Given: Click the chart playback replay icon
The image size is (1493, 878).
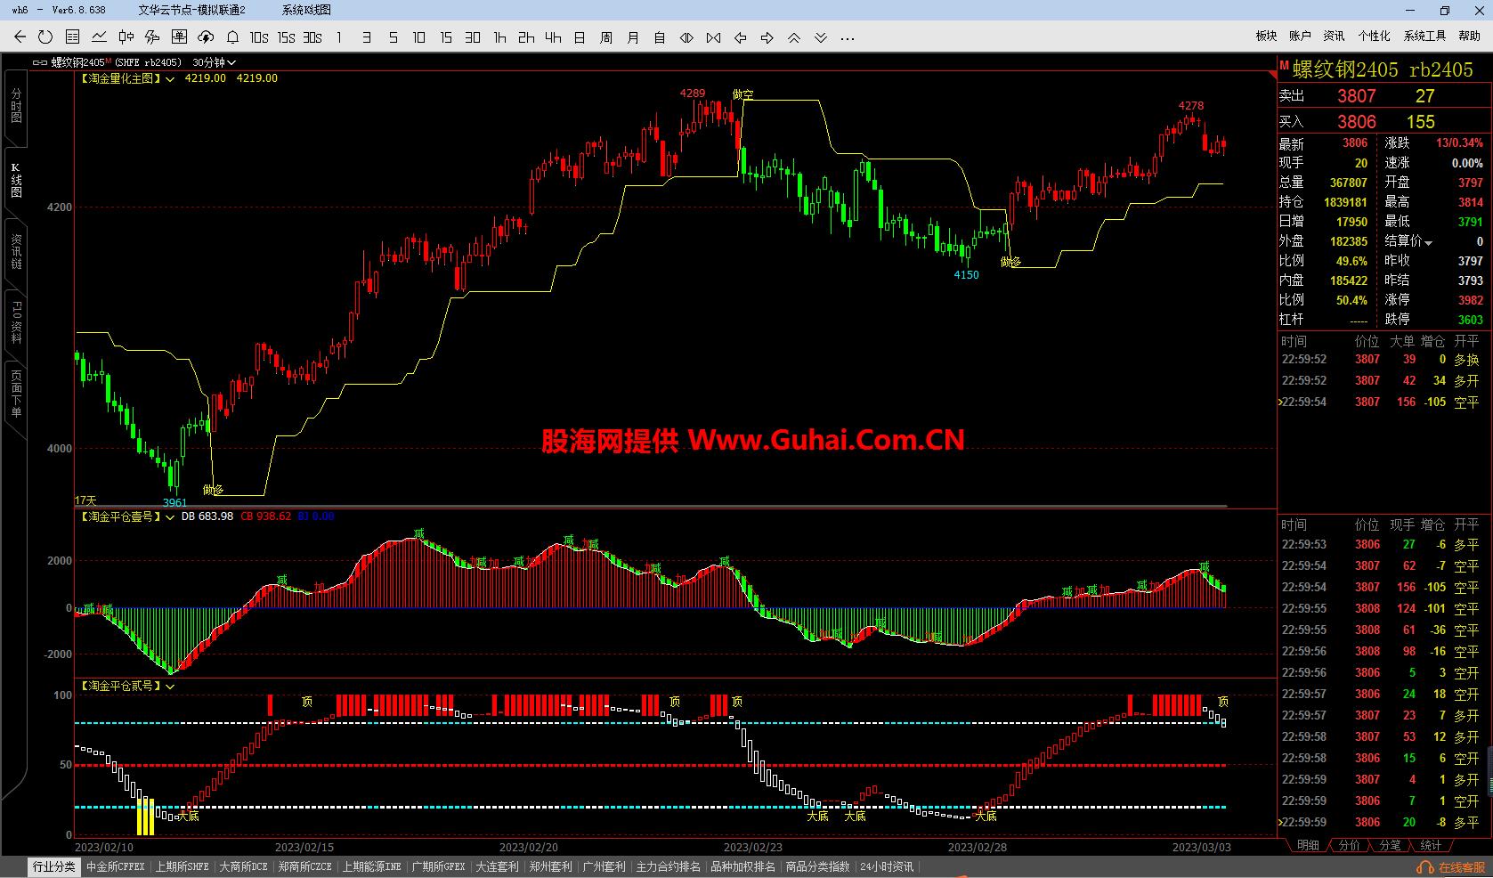Looking at the screenshot, I should tap(686, 37).
